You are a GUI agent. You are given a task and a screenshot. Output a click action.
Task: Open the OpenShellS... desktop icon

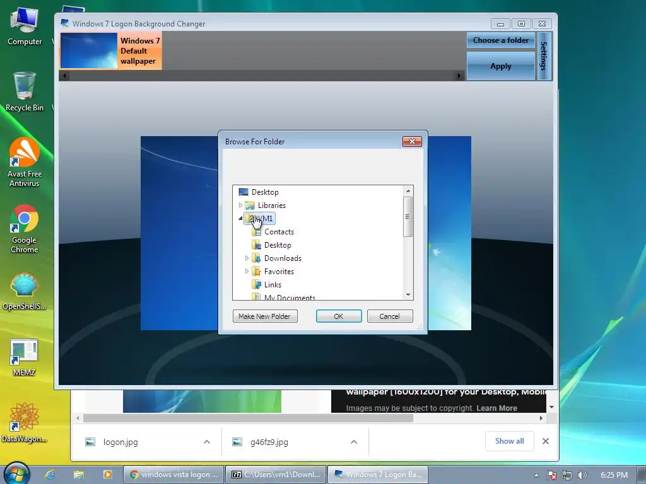25,291
